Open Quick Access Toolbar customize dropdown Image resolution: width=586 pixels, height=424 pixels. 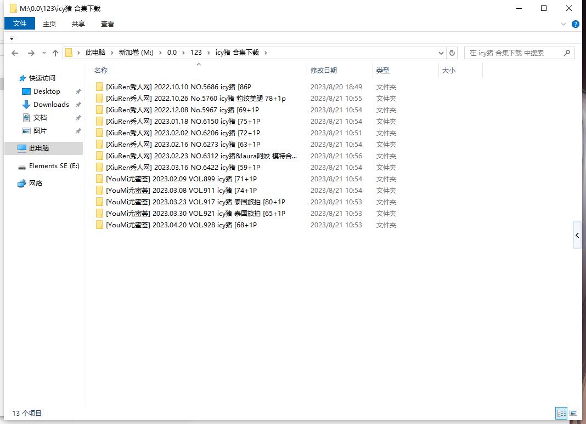point(12,38)
